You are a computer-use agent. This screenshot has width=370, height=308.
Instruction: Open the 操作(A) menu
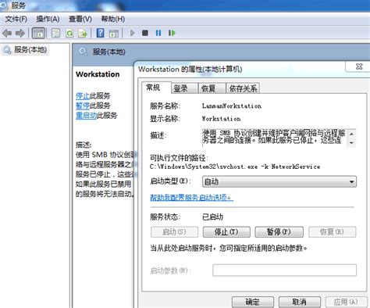click(x=48, y=19)
